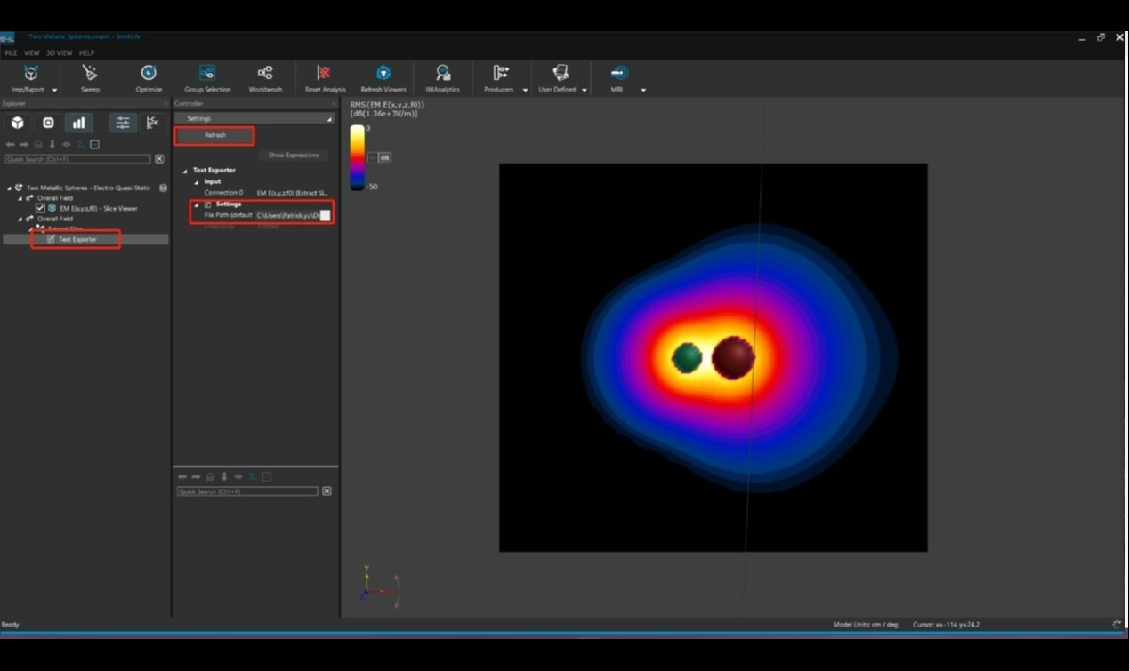Click the lower Controller Quick Search field

coord(247,491)
